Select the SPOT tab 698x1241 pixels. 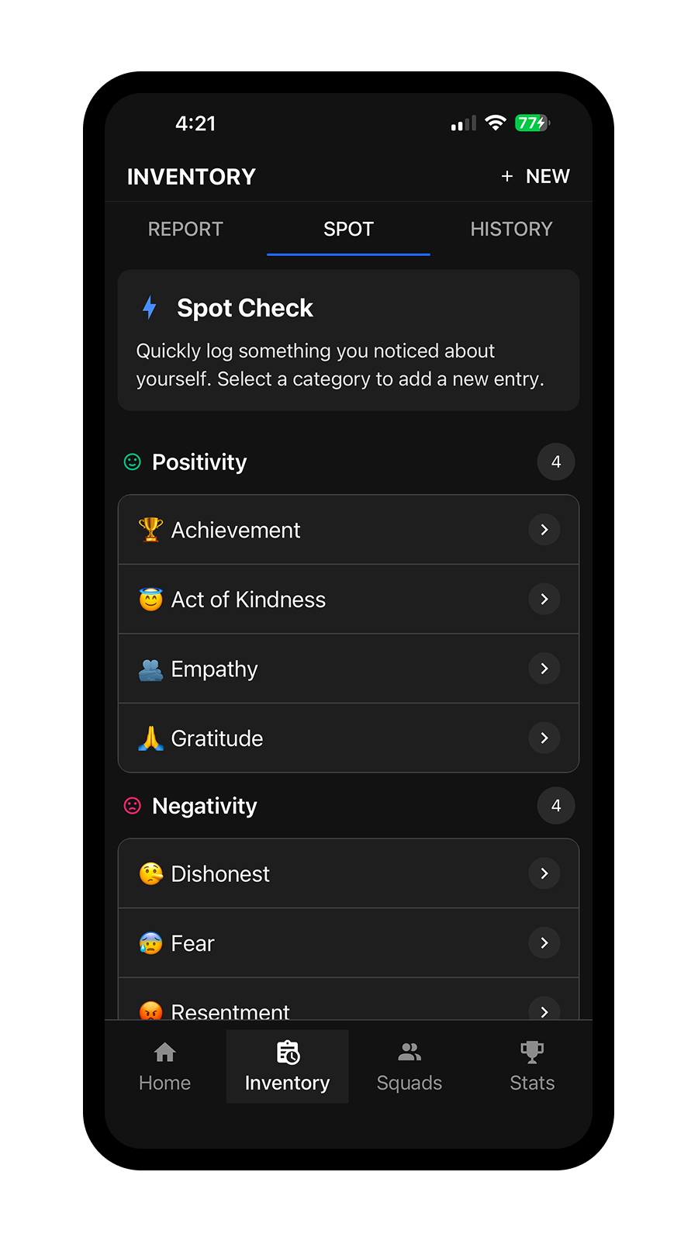(x=347, y=229)
